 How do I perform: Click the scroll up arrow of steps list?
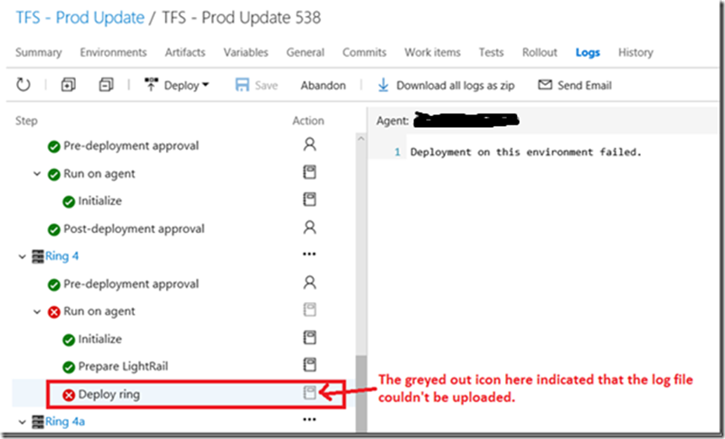361,139
